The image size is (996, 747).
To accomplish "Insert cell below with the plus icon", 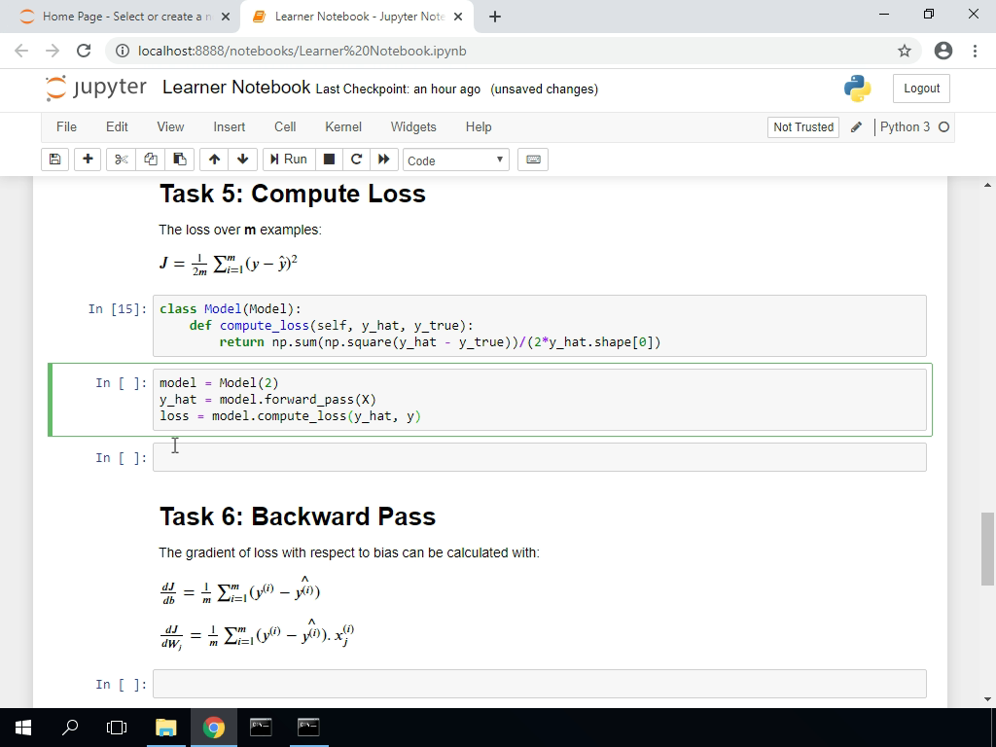I will [88, 160].
